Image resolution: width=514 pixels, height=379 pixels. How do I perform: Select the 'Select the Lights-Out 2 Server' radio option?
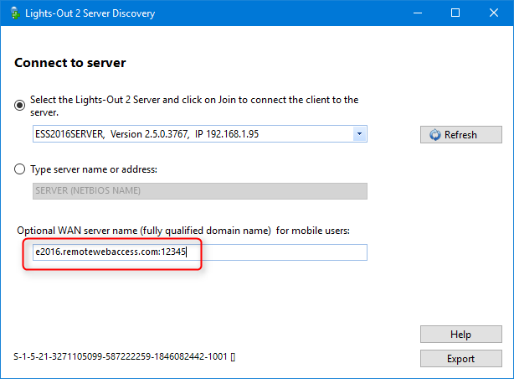coord(19,105)
